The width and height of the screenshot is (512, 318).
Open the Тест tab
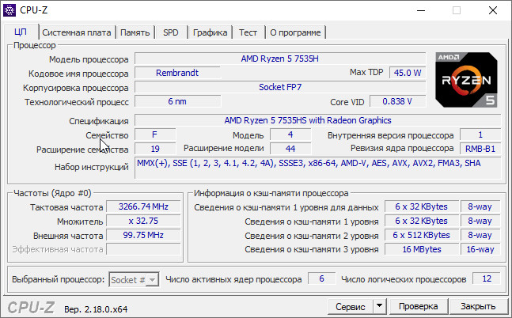[248, 32]
